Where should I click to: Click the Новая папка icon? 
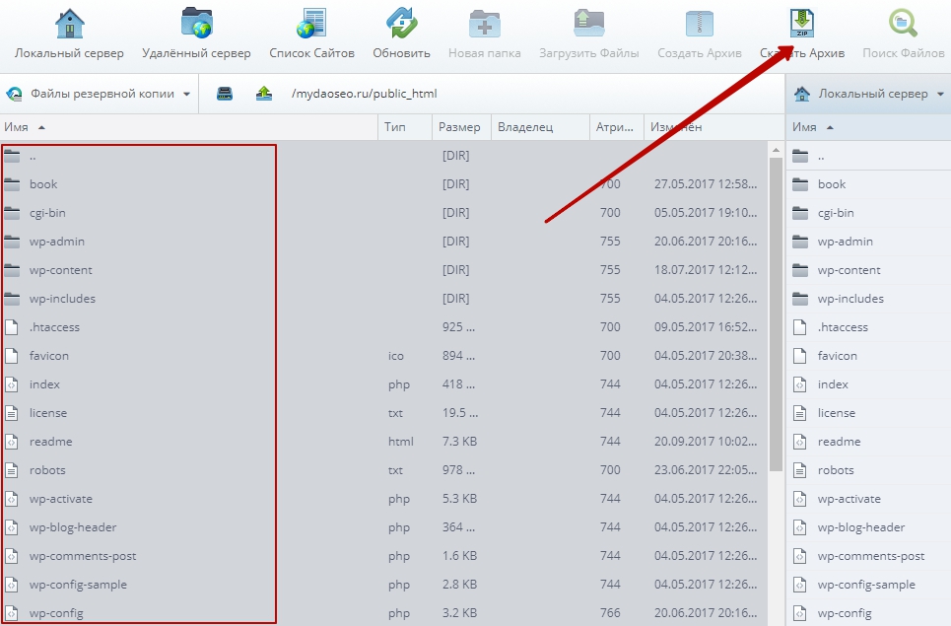(x=485, y=24)
